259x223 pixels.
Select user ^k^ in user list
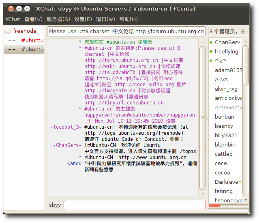(x=220, y=61)
